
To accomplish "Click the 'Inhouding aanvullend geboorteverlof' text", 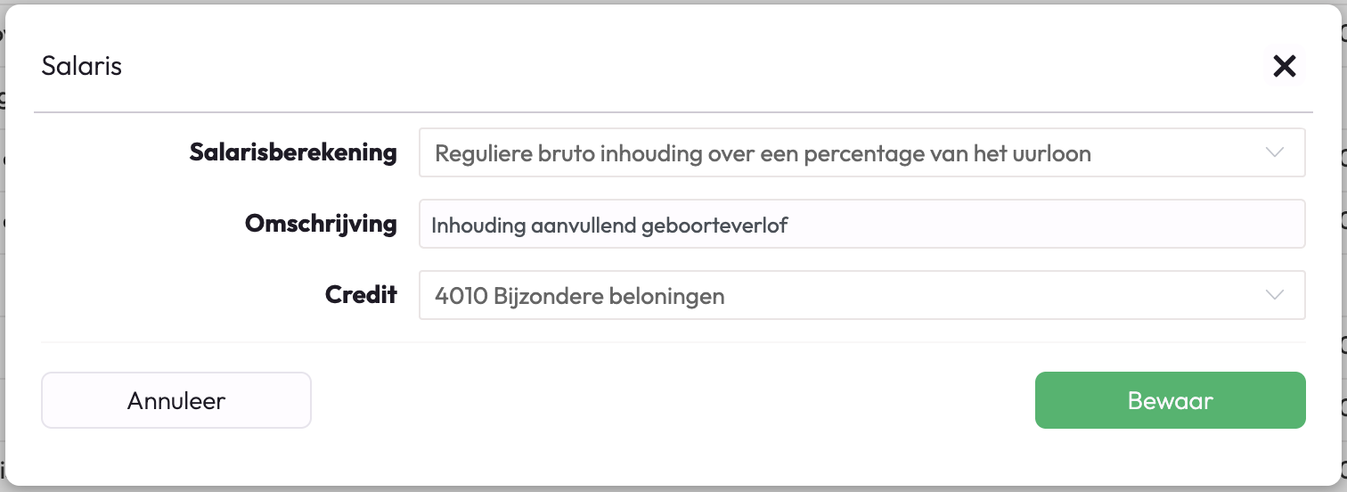I will (x=610, y=225).
